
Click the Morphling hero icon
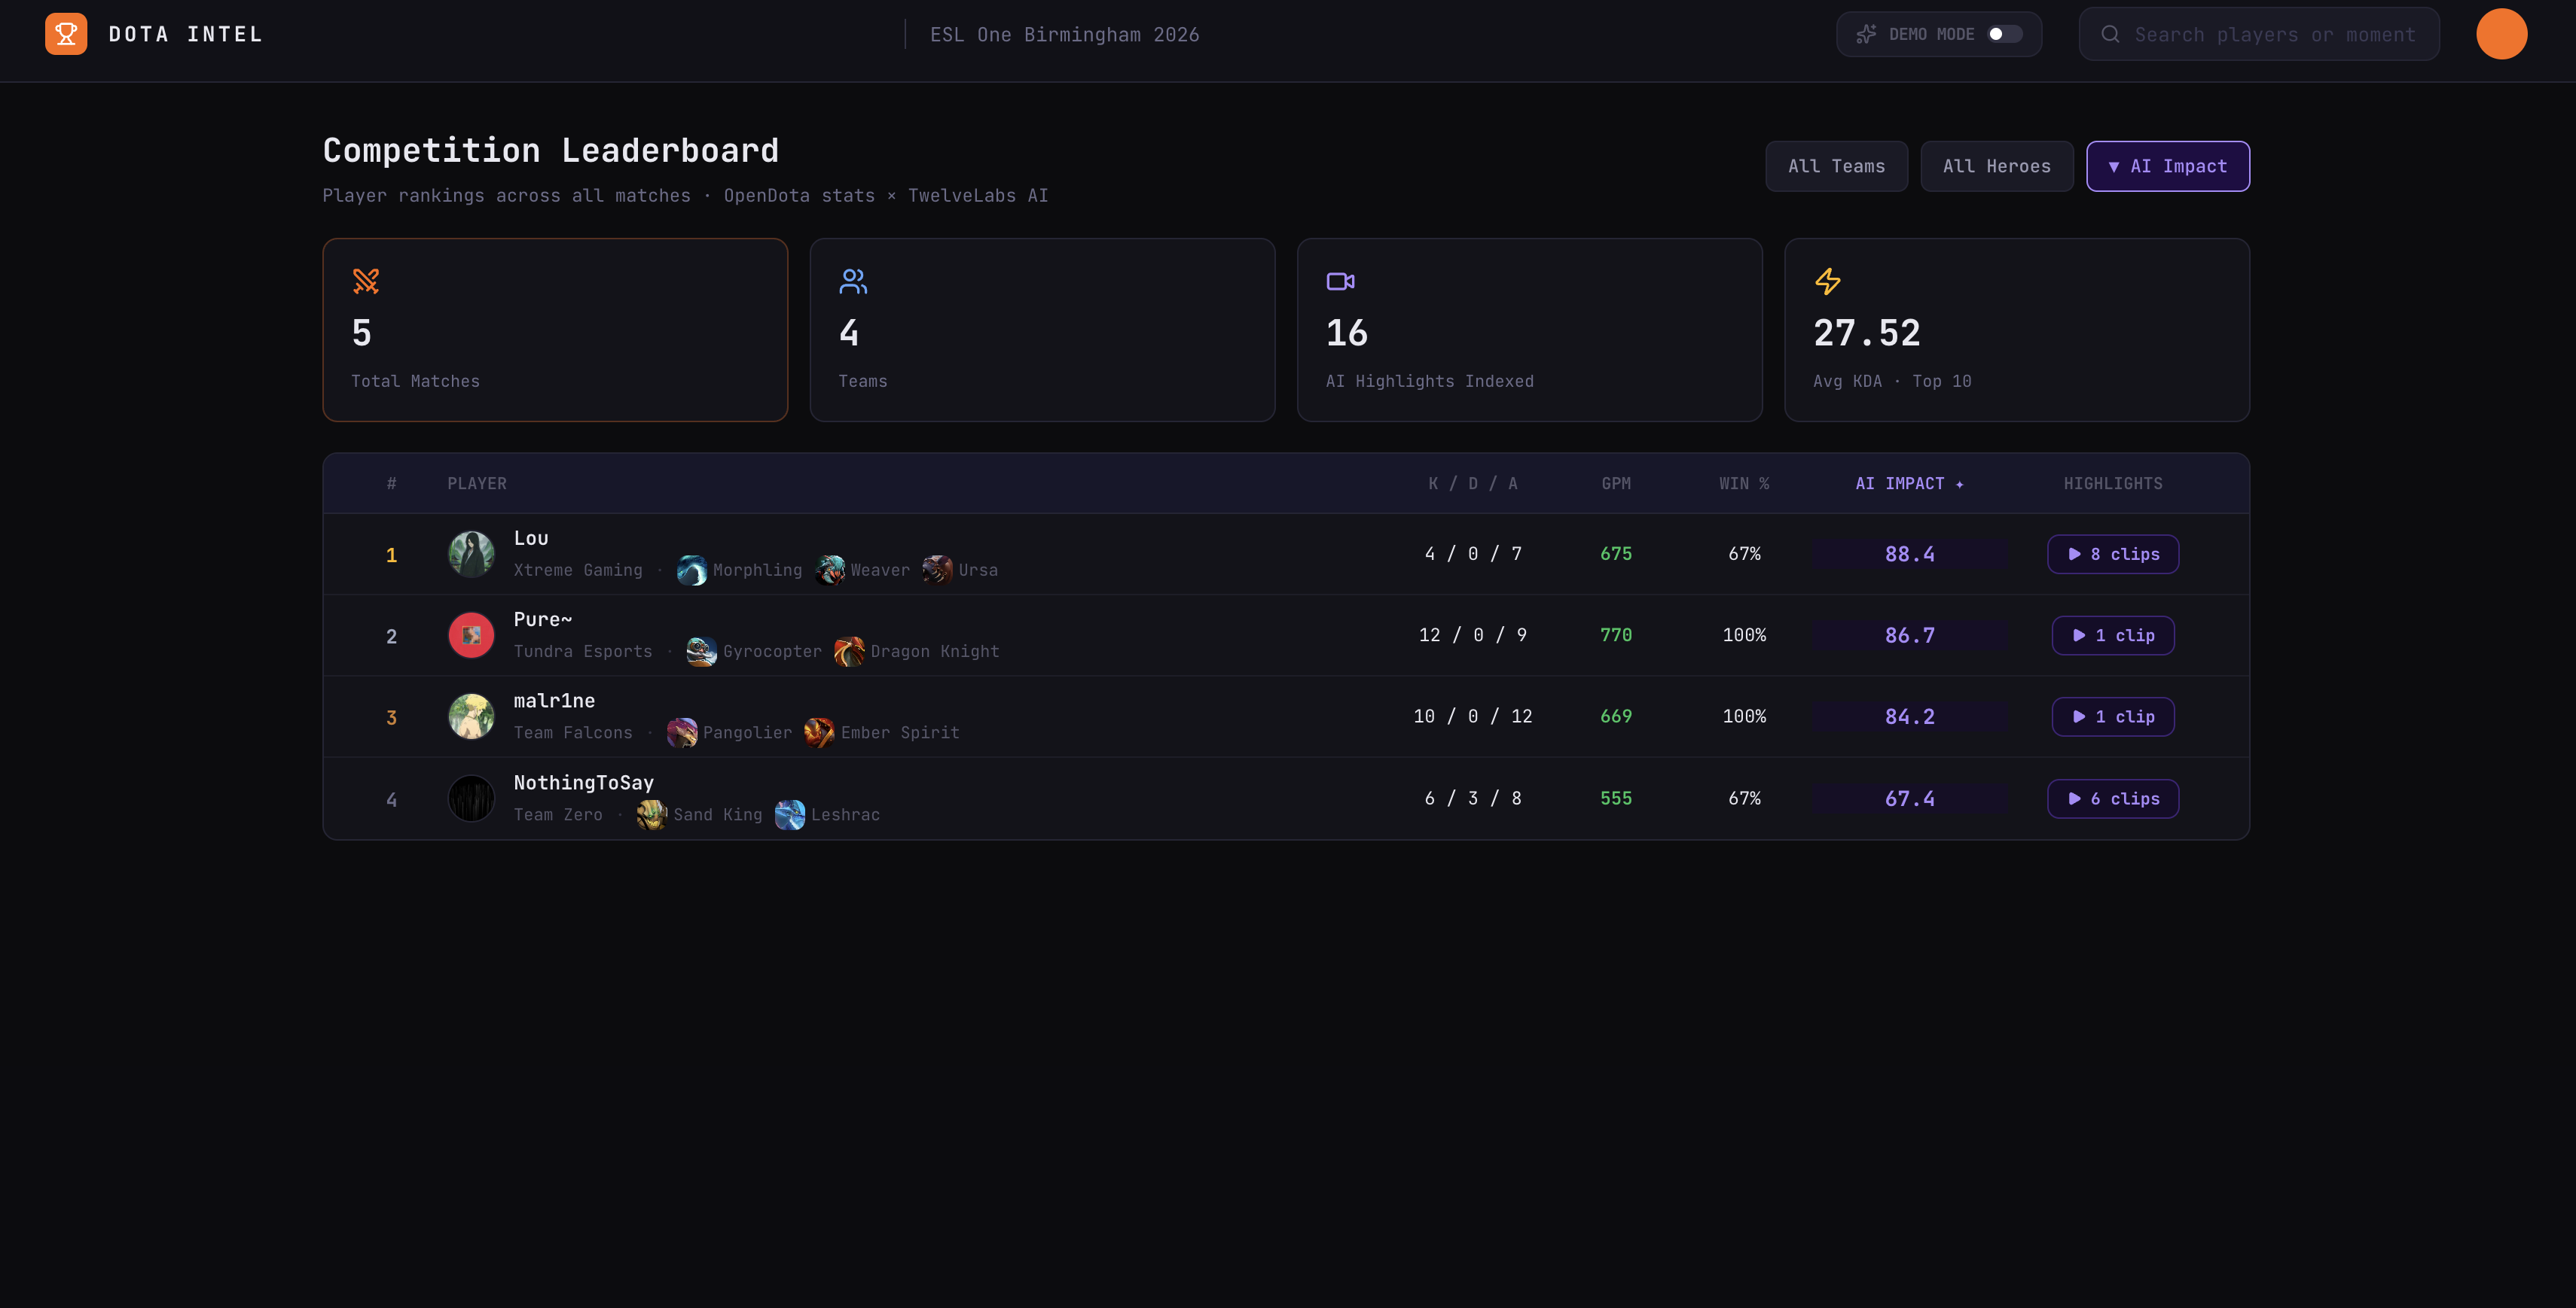click(x=692, y=570)
